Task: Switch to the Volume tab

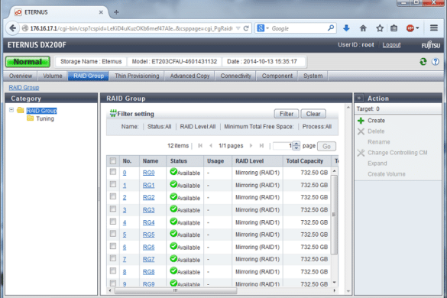Action: coord(53,76)
